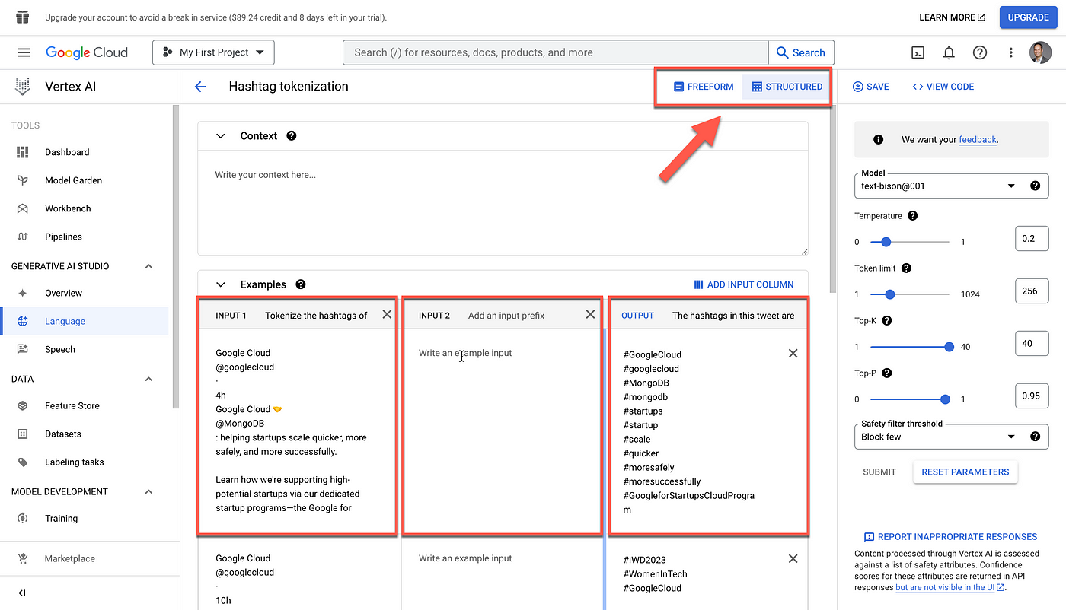Go back using the back arrow
This screenshot has width=1066, height=610.
(x=201, y=87)
